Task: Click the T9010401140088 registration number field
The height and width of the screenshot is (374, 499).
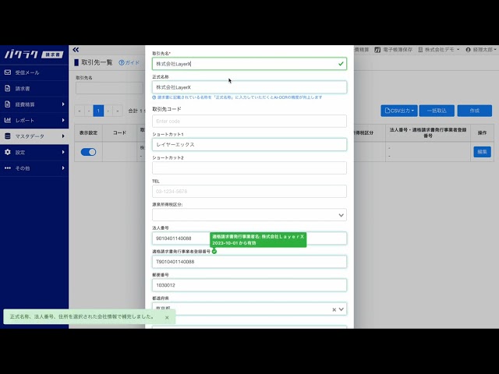Action: [249, 262]
